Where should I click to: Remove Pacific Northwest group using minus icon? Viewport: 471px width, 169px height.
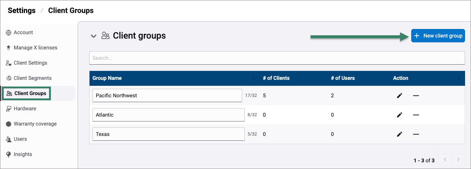tap(416, 96)
